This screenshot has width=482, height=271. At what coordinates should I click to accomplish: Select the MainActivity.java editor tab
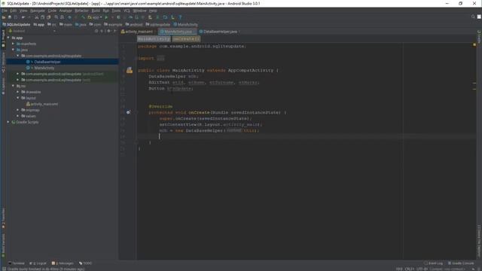pyautogui.click(x=177, y=32)
